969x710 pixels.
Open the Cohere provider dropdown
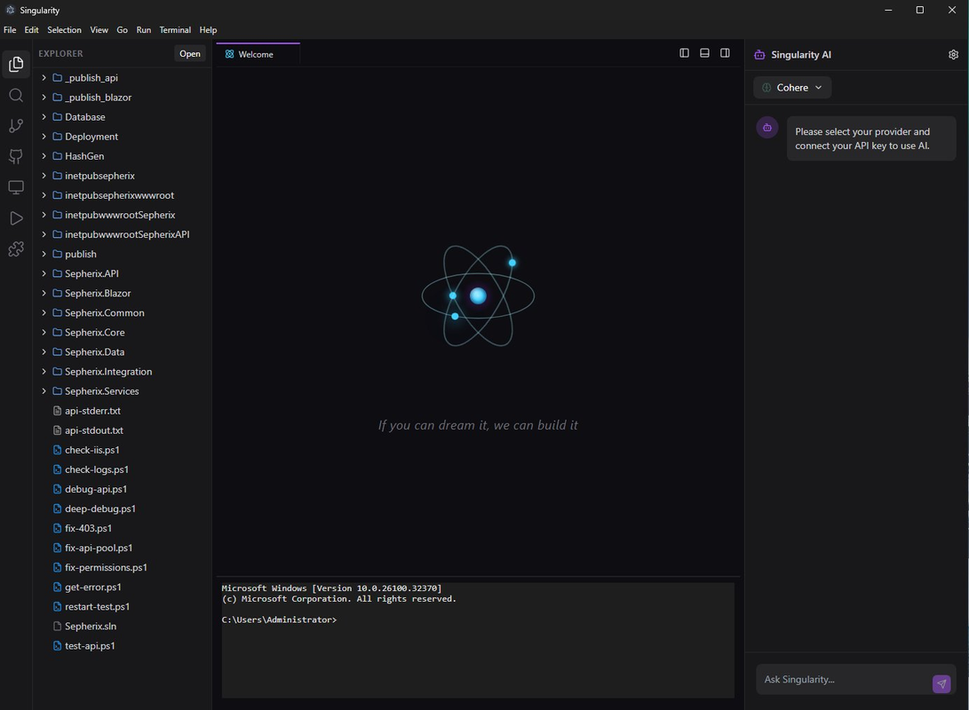[x=791, y=87]
